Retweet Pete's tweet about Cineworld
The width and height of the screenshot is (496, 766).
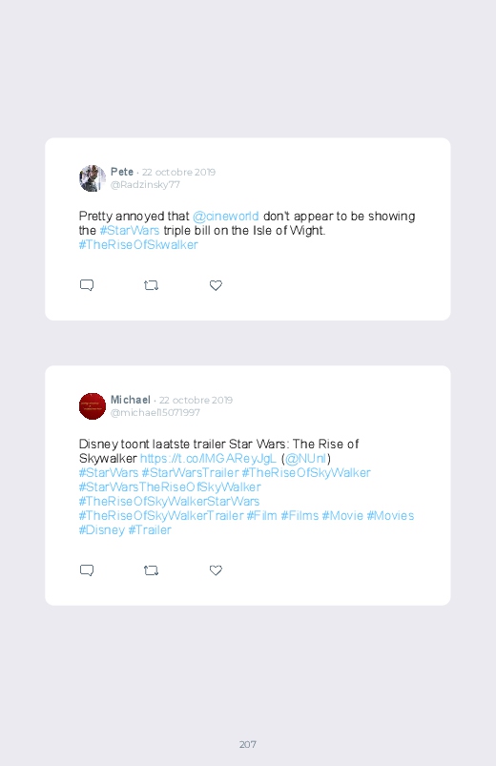pos(151,285)
